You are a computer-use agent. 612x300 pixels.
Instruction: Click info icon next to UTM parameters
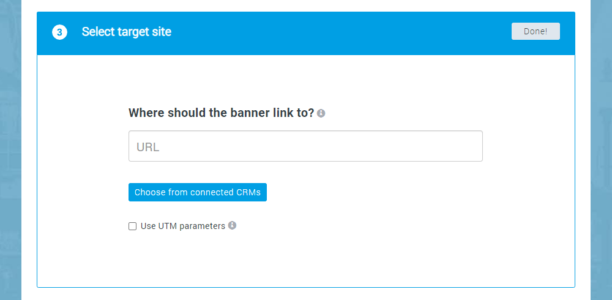tap(232, 225)
